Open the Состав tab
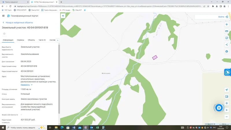This screenshot has height=130, width=231. (52, 40)
